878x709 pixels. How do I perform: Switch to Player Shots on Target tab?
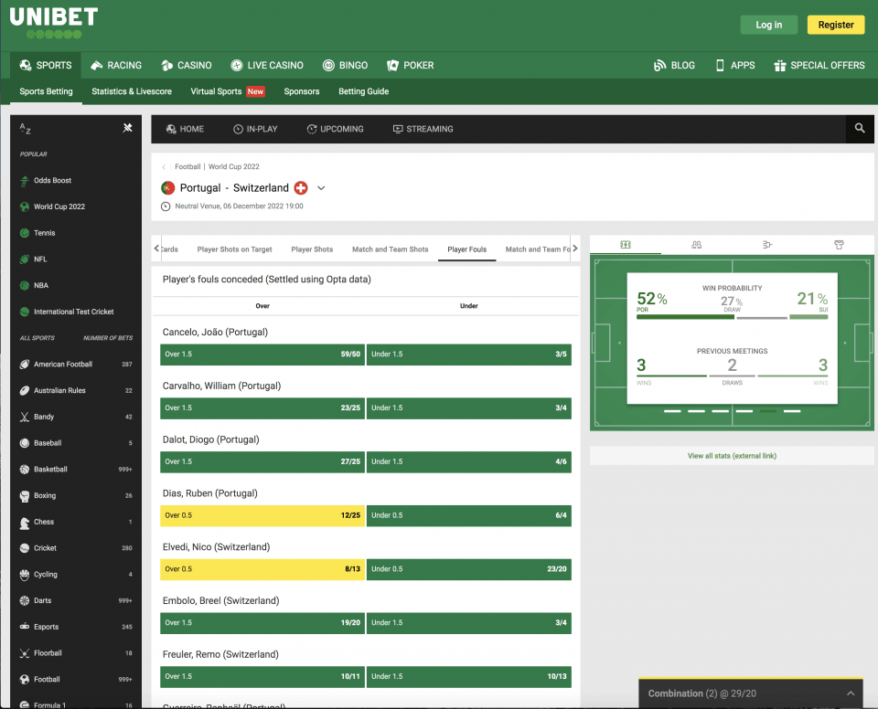(x=235, y=249)
